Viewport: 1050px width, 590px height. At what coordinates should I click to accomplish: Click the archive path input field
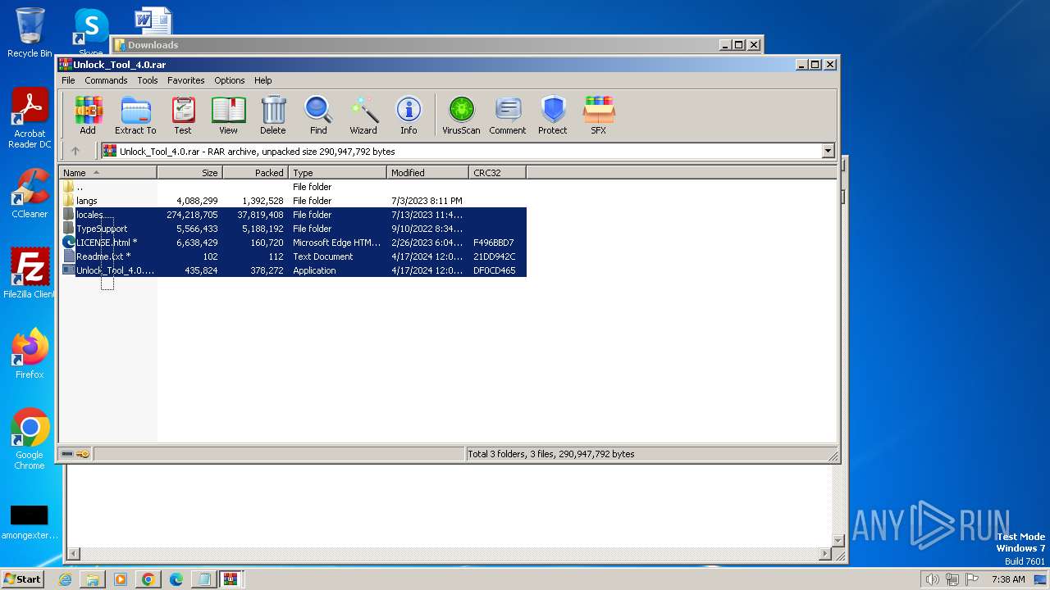coord(462,151)
